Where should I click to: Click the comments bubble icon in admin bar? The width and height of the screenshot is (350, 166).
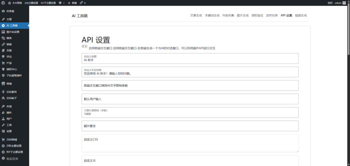pos(60,3)
